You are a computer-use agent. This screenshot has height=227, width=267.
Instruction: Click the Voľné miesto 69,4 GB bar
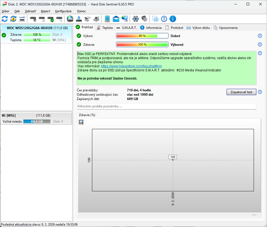click(37, 122)
